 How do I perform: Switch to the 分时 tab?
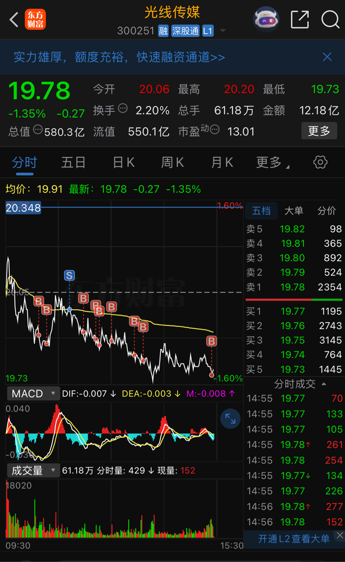(x=24, y=162)
